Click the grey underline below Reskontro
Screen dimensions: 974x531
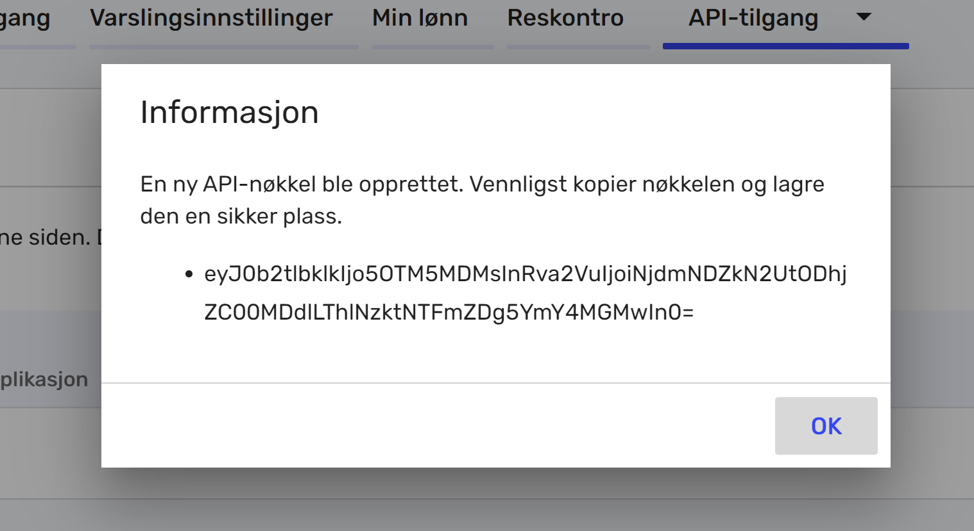pos(578,45)
